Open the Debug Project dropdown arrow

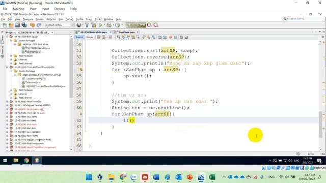click(x=113, y=25)
